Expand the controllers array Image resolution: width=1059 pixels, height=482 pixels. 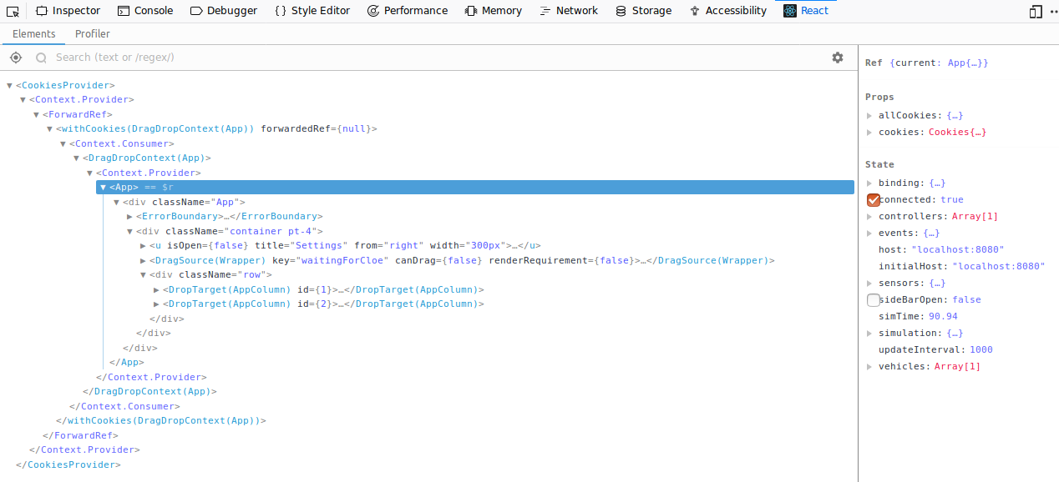click(869, 217)
